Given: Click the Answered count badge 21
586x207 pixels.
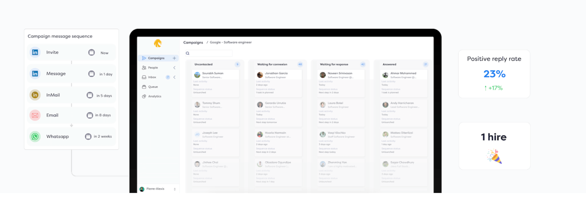Looking at the screenshot, I should pos(426,64).
